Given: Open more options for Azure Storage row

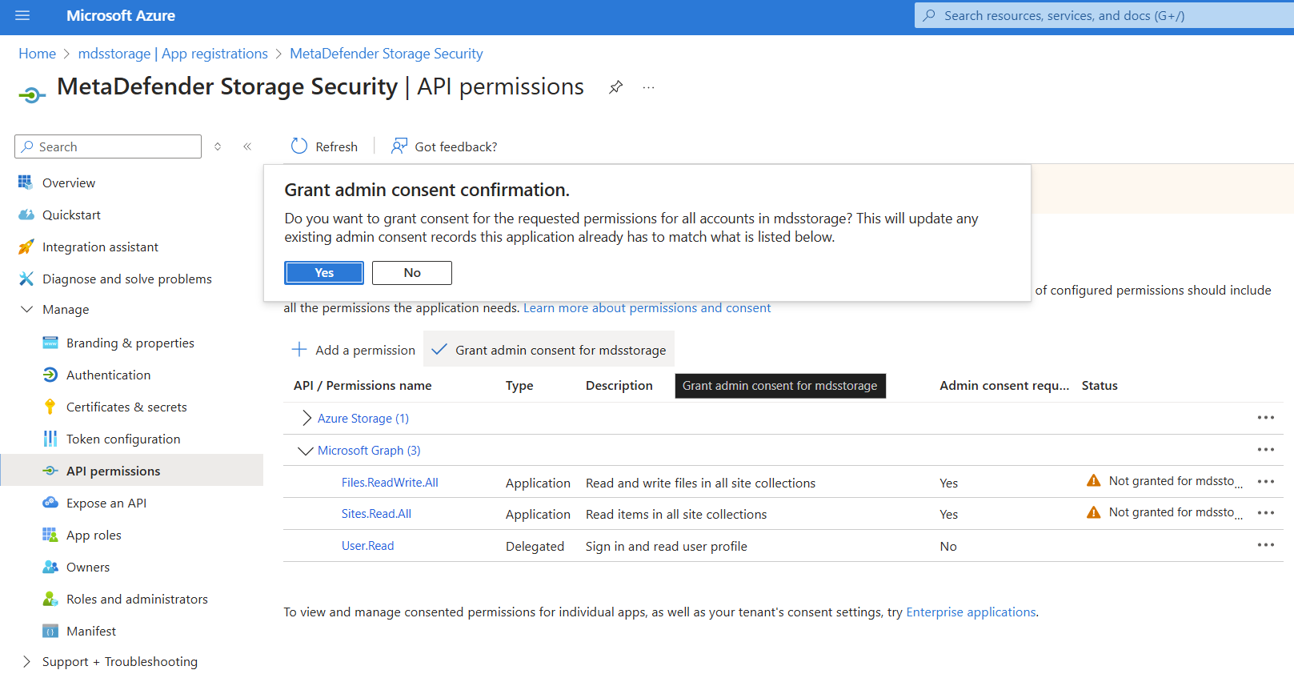Looking at the screenshot, I should [x=1265, y=417].
